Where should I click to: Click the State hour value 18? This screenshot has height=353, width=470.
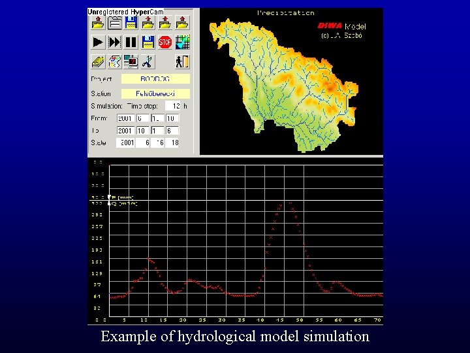pyautogui.click(x=173, y=143)
